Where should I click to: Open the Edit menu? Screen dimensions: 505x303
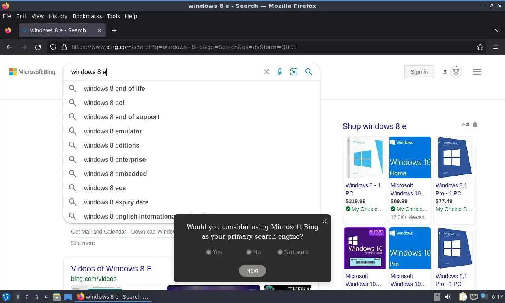(21, 16)
